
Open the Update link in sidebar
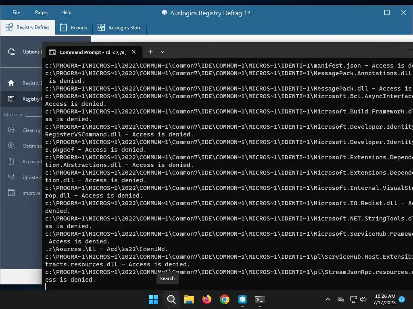31,177
